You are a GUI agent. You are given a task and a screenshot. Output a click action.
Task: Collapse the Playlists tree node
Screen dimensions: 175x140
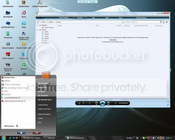[x=37, y=25]
